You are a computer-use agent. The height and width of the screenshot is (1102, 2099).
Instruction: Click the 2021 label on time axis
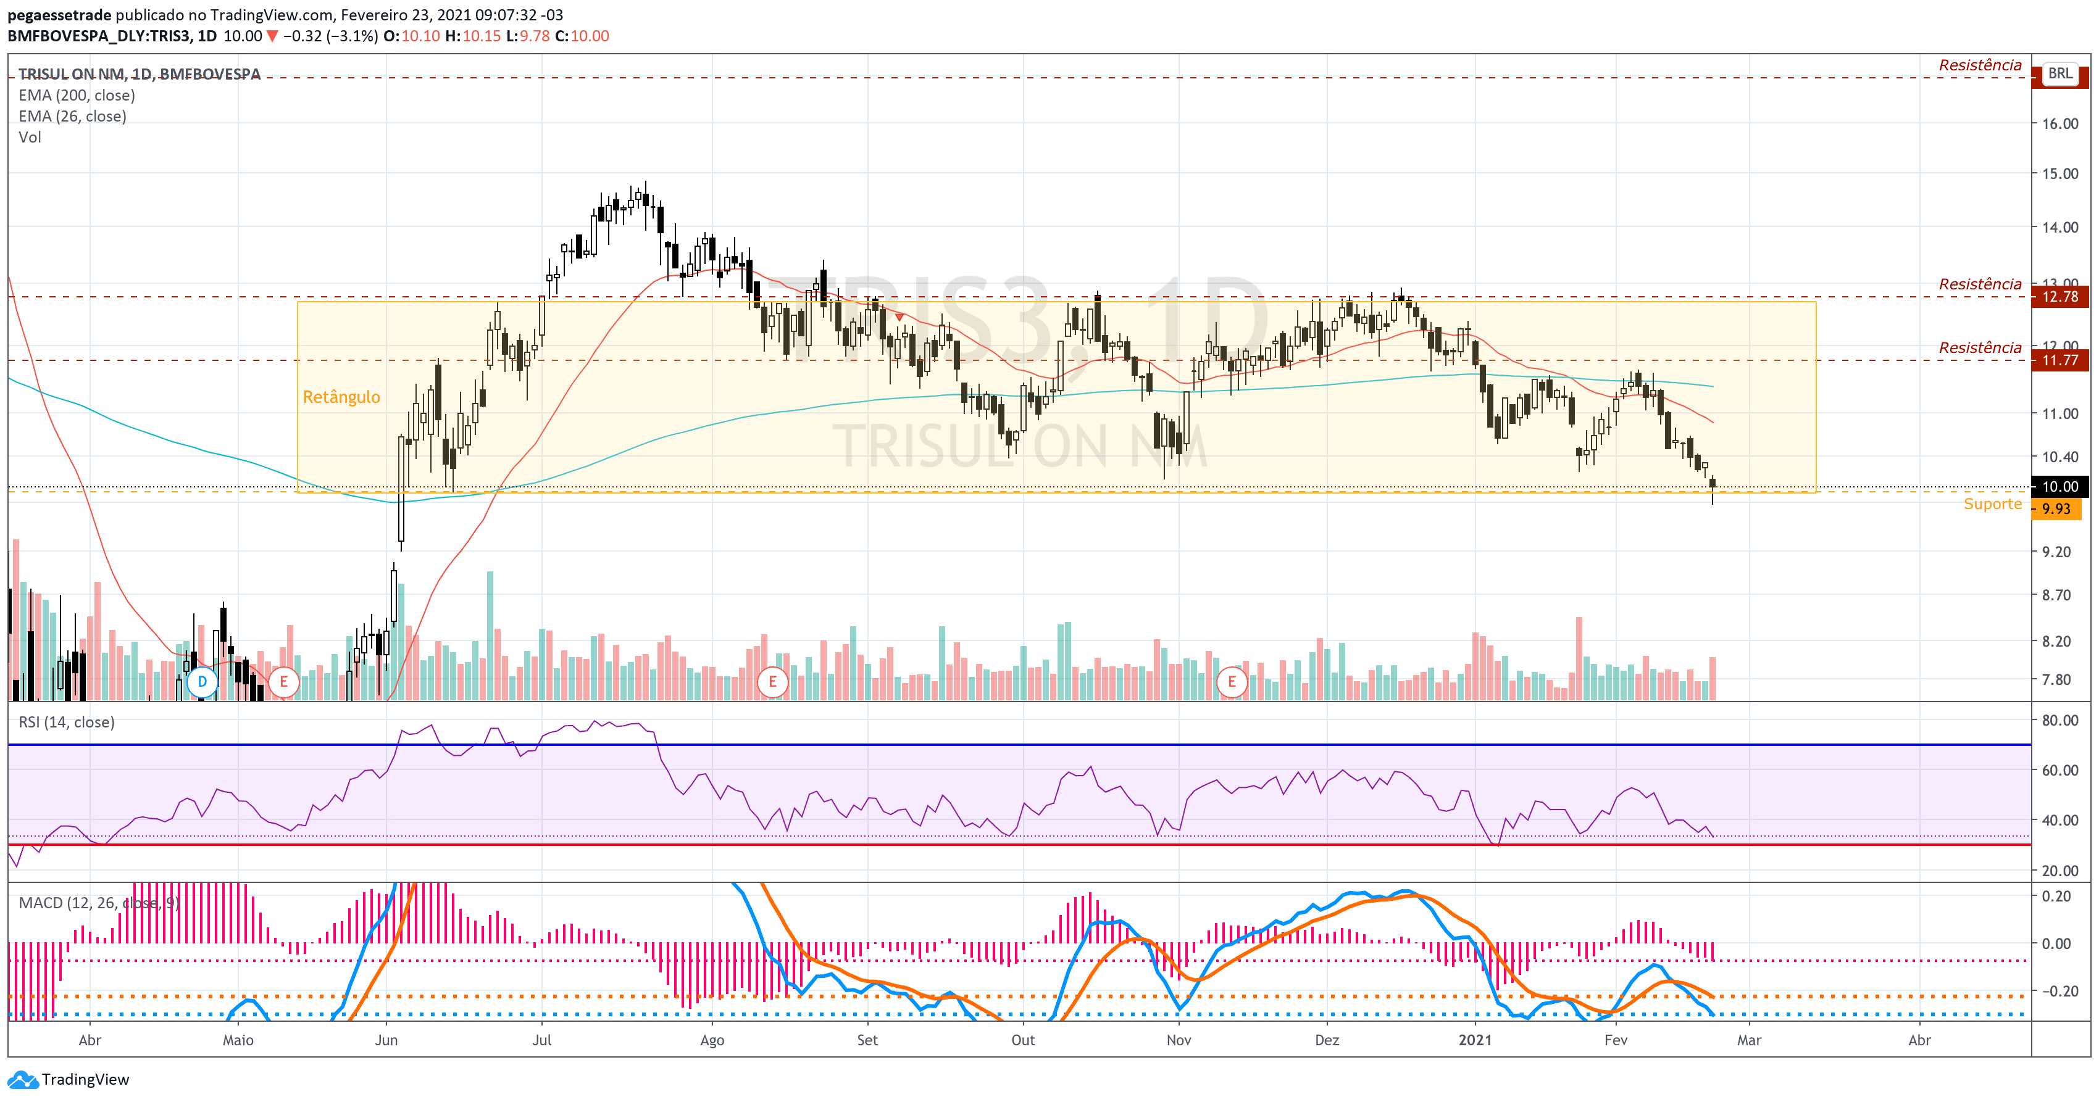coord(1475,1041)
